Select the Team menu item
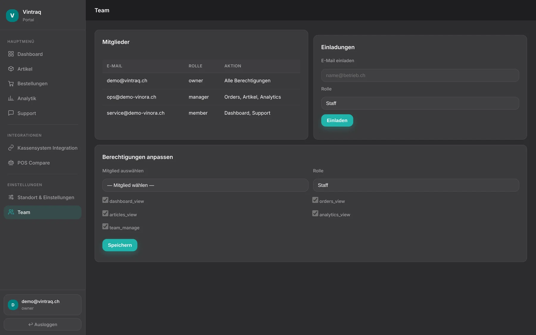 click(43, 212)
